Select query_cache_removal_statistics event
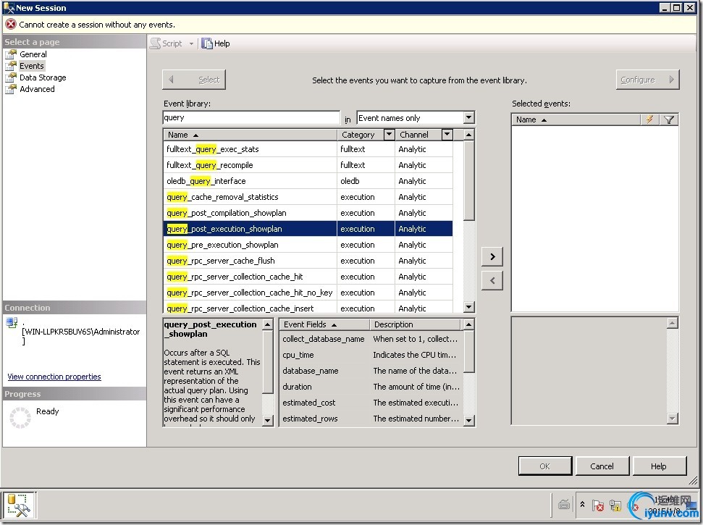703x525 pixels. click(x=308, y=197)
